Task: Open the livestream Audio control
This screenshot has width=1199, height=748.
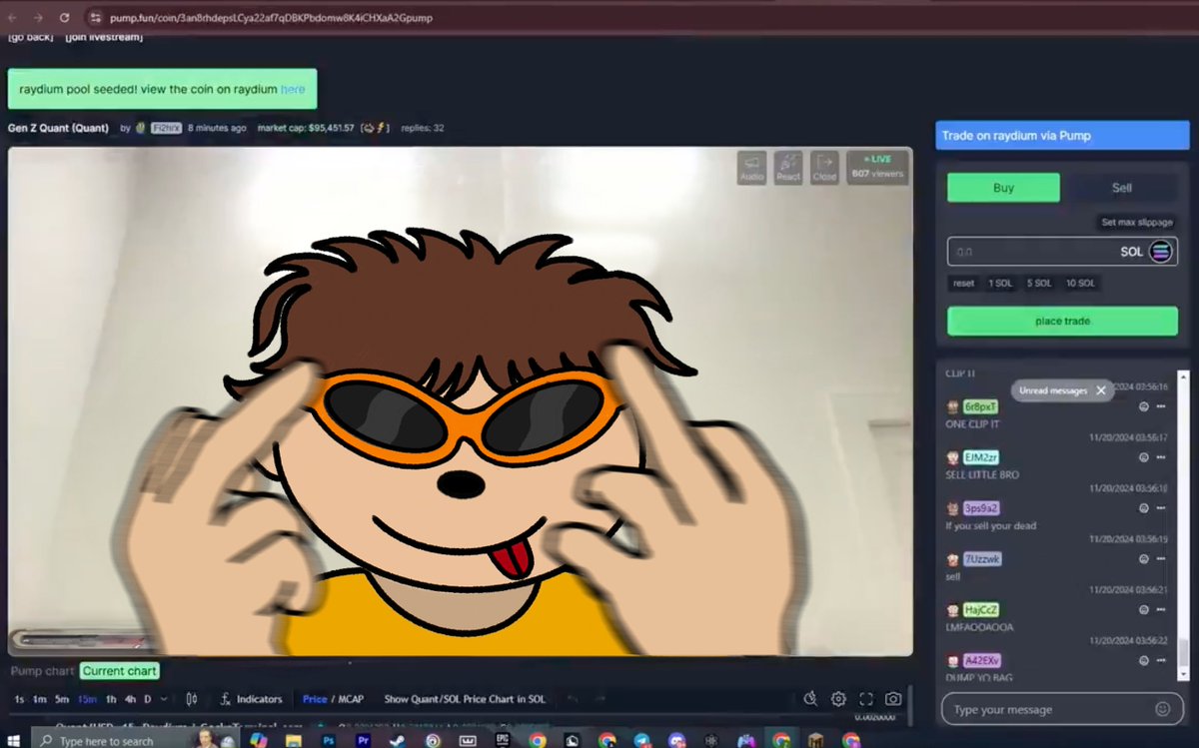Action: (752, 167)
